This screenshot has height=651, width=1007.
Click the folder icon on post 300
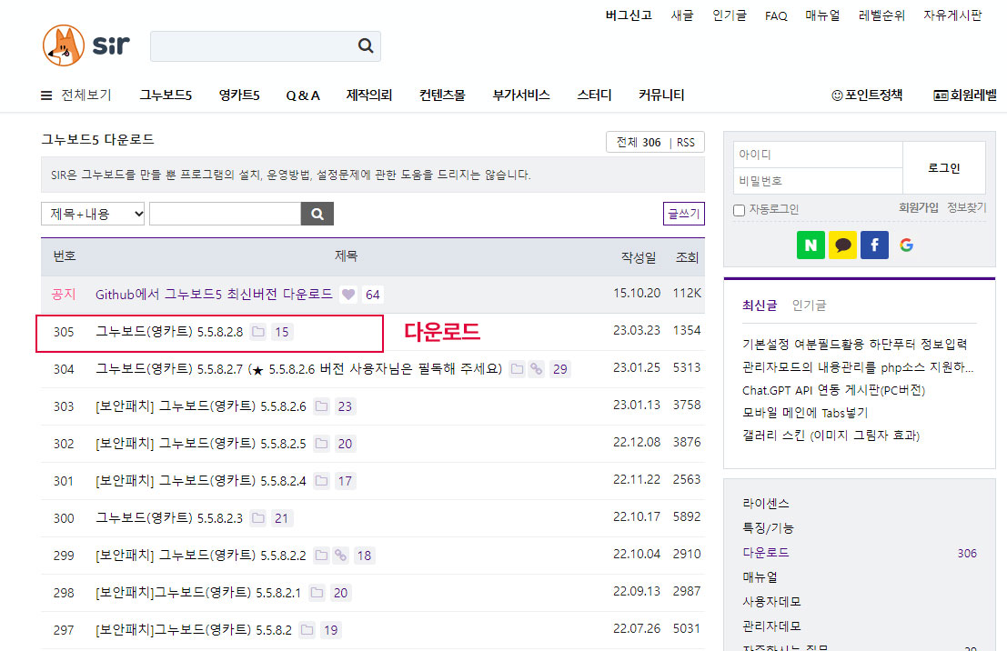tap(258, 517)
